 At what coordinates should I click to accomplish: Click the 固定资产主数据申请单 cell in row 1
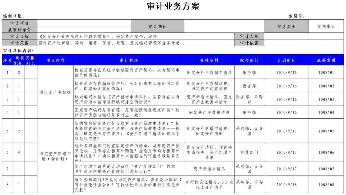click(209, 72)
